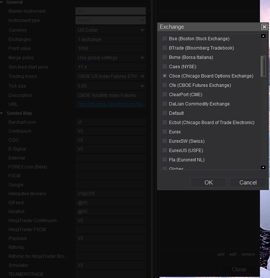Click the exchange list scroll down arrow
The height and width of the screenshot is (278, 270).
click(263, 167)
